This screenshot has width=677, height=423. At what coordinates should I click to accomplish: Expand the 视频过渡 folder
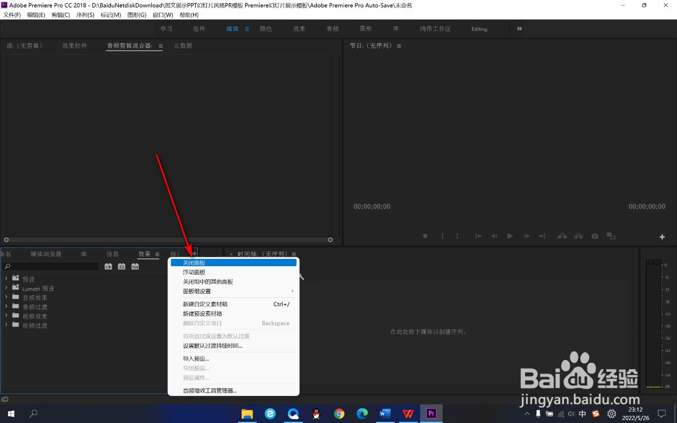coord(6,324)
